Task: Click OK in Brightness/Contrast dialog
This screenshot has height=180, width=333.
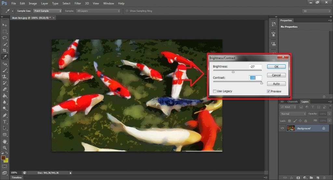Action: [x=276, y=66]
